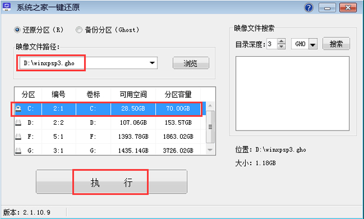Click the G: drive disk icon

tap(18, 150)
